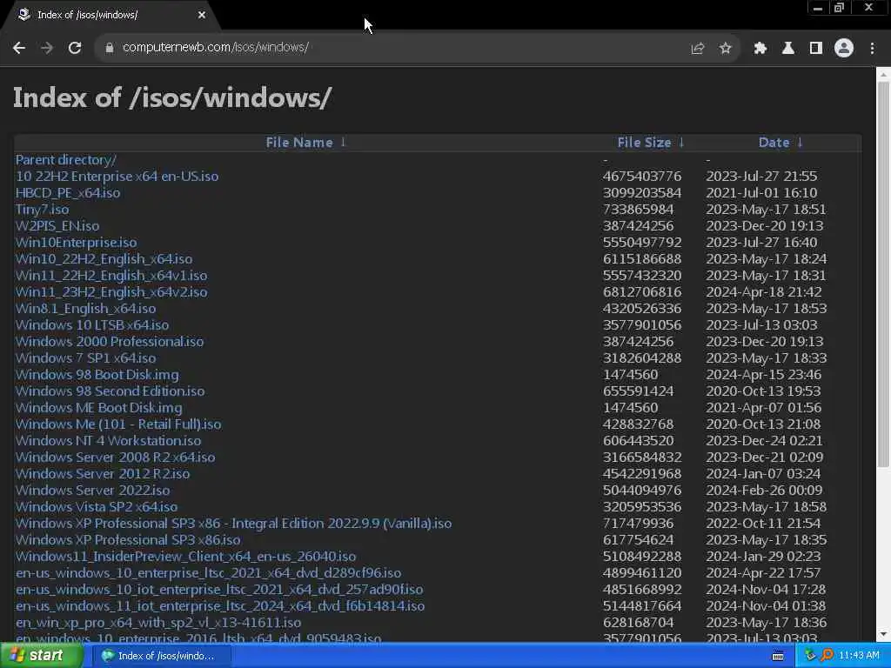891x668 pixels.
Task: Close the Index of /isos/windows/ tab
Action: point(202,15)
